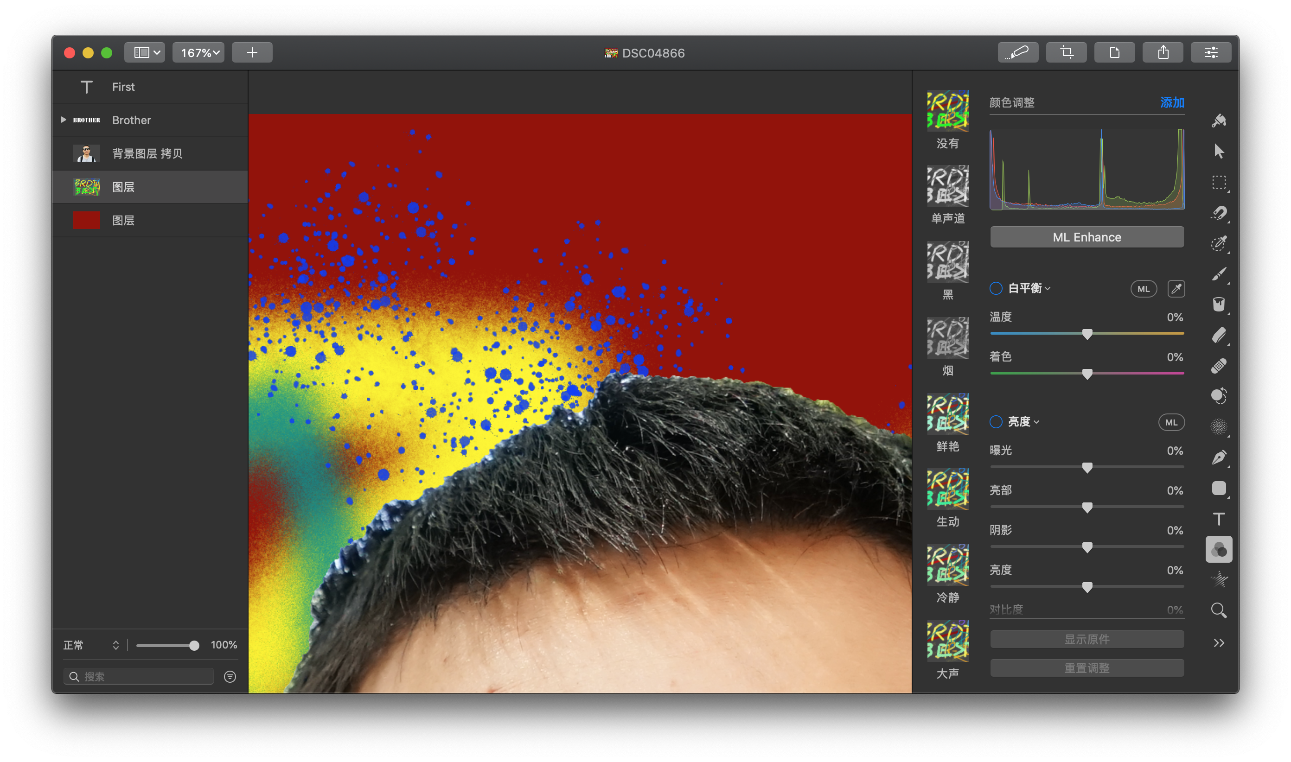Open the 正常 blend mode dropdown
This screenshot has width=1291, height=762.
click(x=91, y=646)
